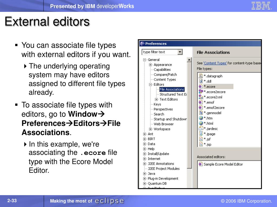Collapse the Editors tree node
Screen dimensions: 277x207
click(150, 84)
